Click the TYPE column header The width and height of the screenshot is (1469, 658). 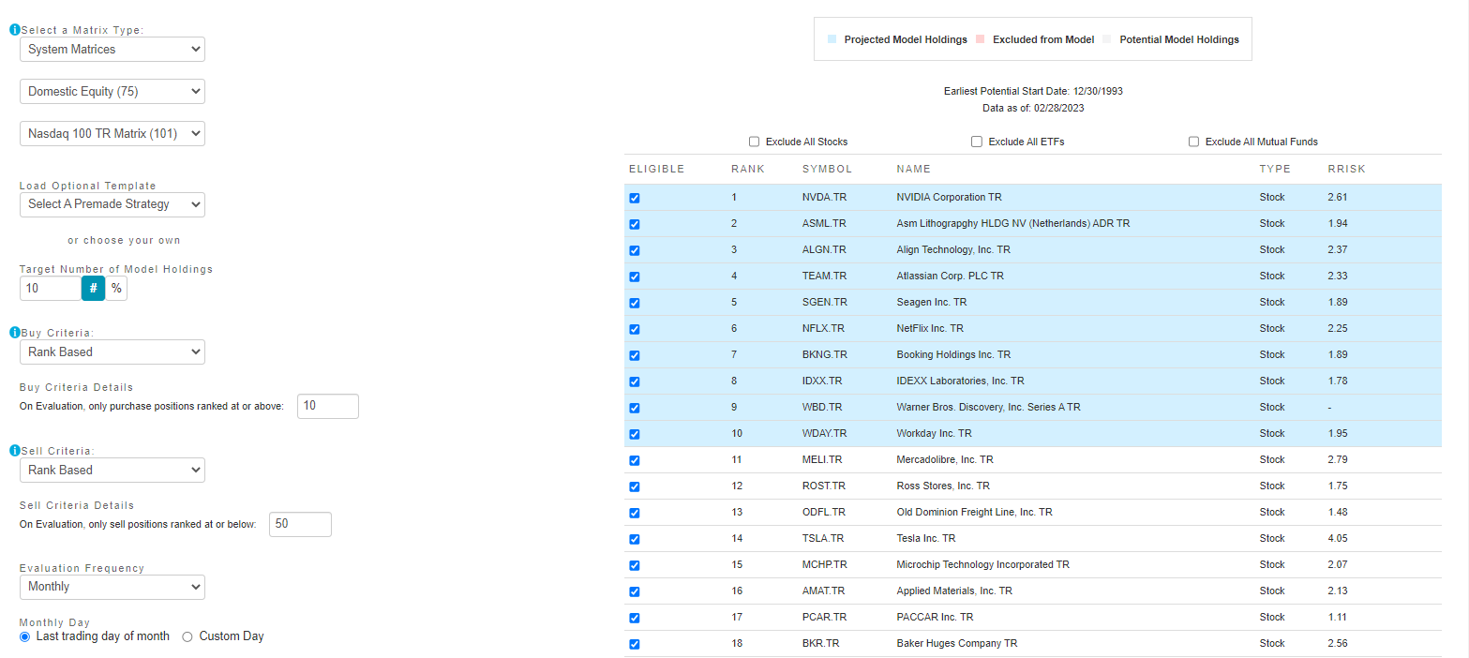pyautogui.click(x=1275, y=170)
